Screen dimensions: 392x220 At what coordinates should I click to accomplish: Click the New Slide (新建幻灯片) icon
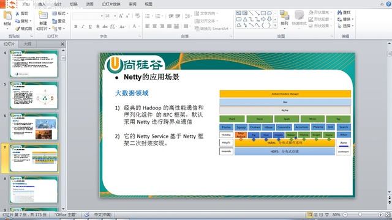point(43,15)
